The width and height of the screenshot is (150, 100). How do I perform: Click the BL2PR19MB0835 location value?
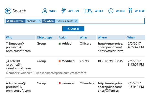pyautogui.click(x=110, y=61)
